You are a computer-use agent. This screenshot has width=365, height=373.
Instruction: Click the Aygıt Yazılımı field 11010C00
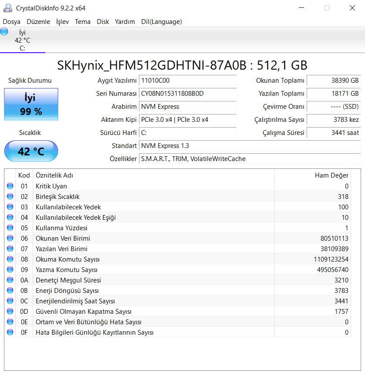coord(188,81)
